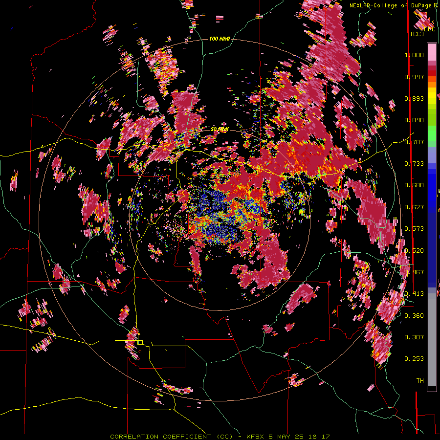Pick the yellow color bar segment

tap(432, 96)
